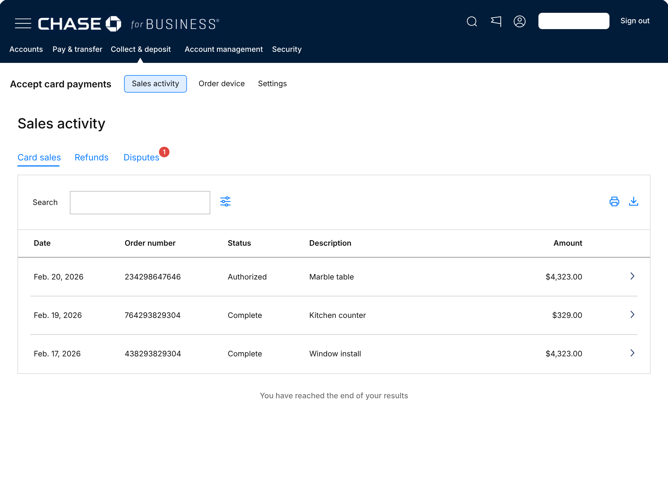Click the Chase for Business logo
Screen dimensions: 668x499
pyautogui.click(x=128, y=24)
